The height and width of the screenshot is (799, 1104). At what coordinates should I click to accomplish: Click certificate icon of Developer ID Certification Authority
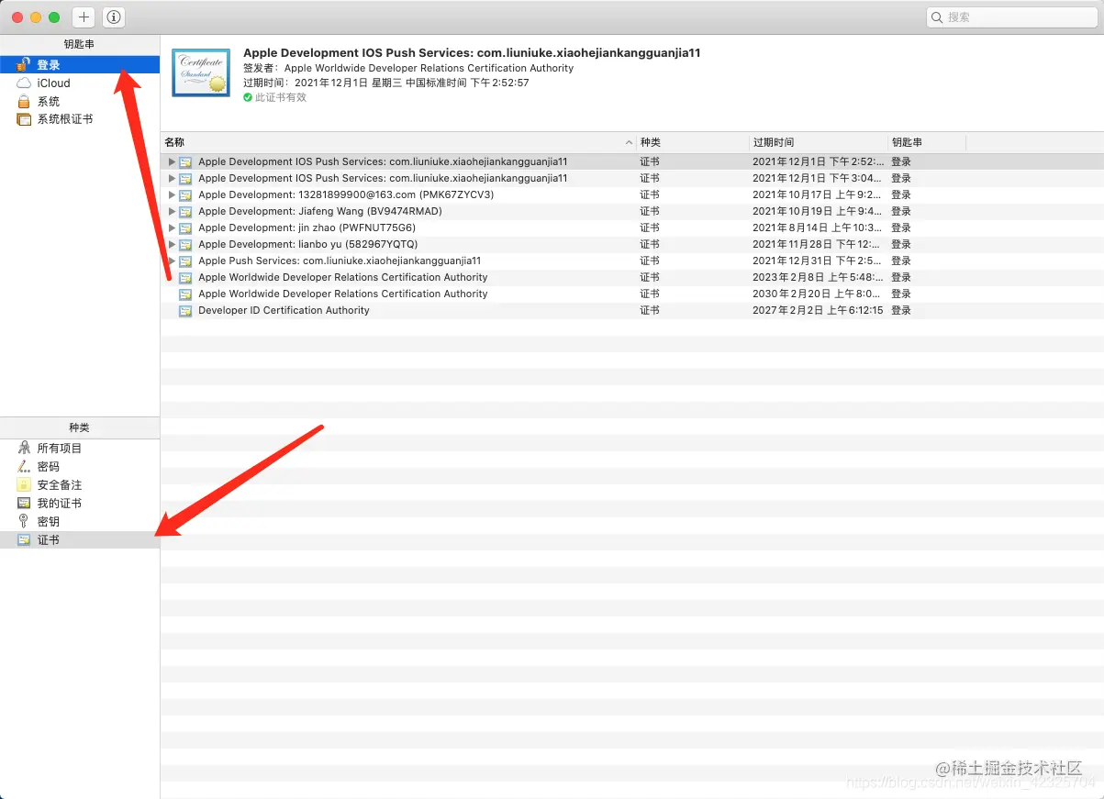tap(185, 310)
